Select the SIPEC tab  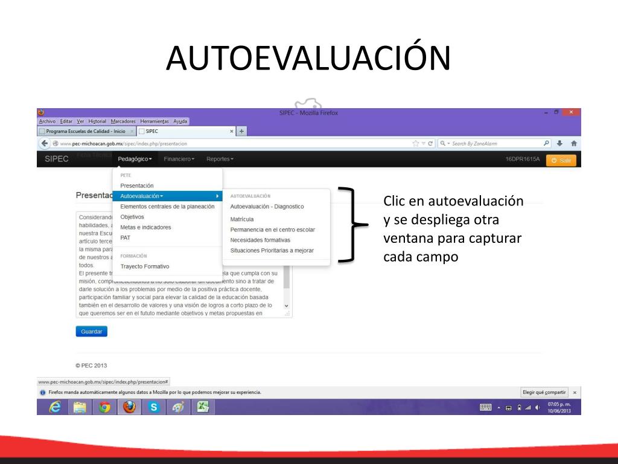pos(186,131)
